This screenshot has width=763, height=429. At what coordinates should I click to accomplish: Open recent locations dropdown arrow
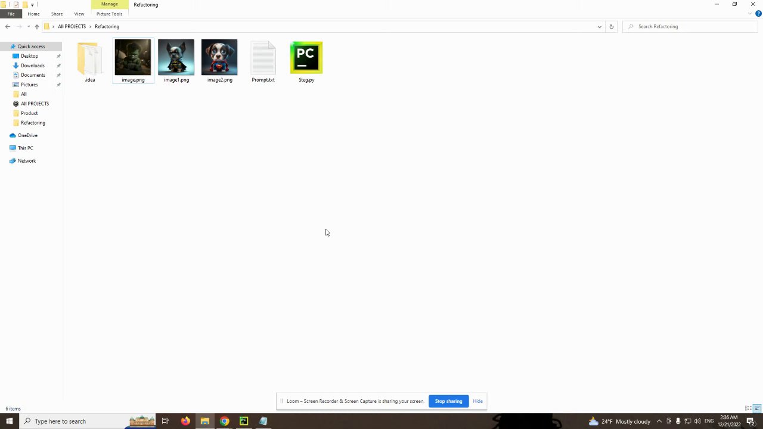[x=28, y=26]
